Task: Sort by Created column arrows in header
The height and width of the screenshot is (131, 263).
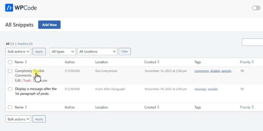Action: (x=158, y=62)
